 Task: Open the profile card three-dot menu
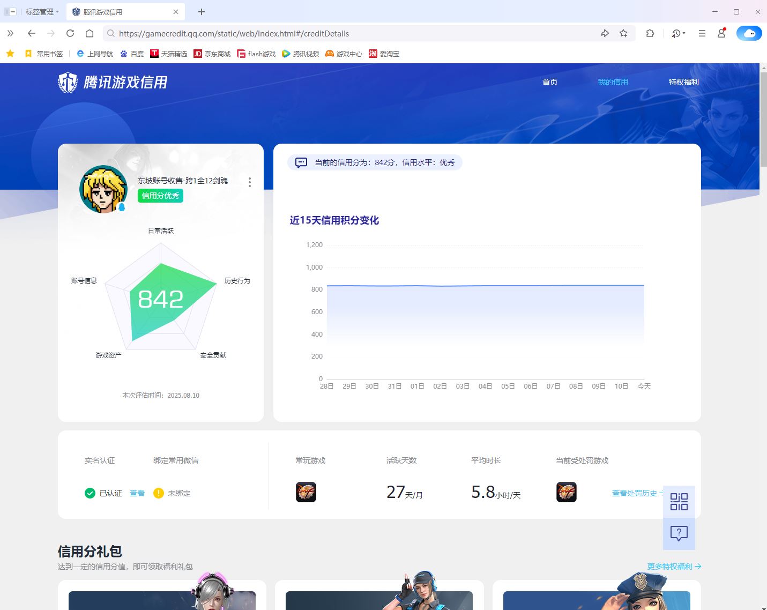point(249,182)
